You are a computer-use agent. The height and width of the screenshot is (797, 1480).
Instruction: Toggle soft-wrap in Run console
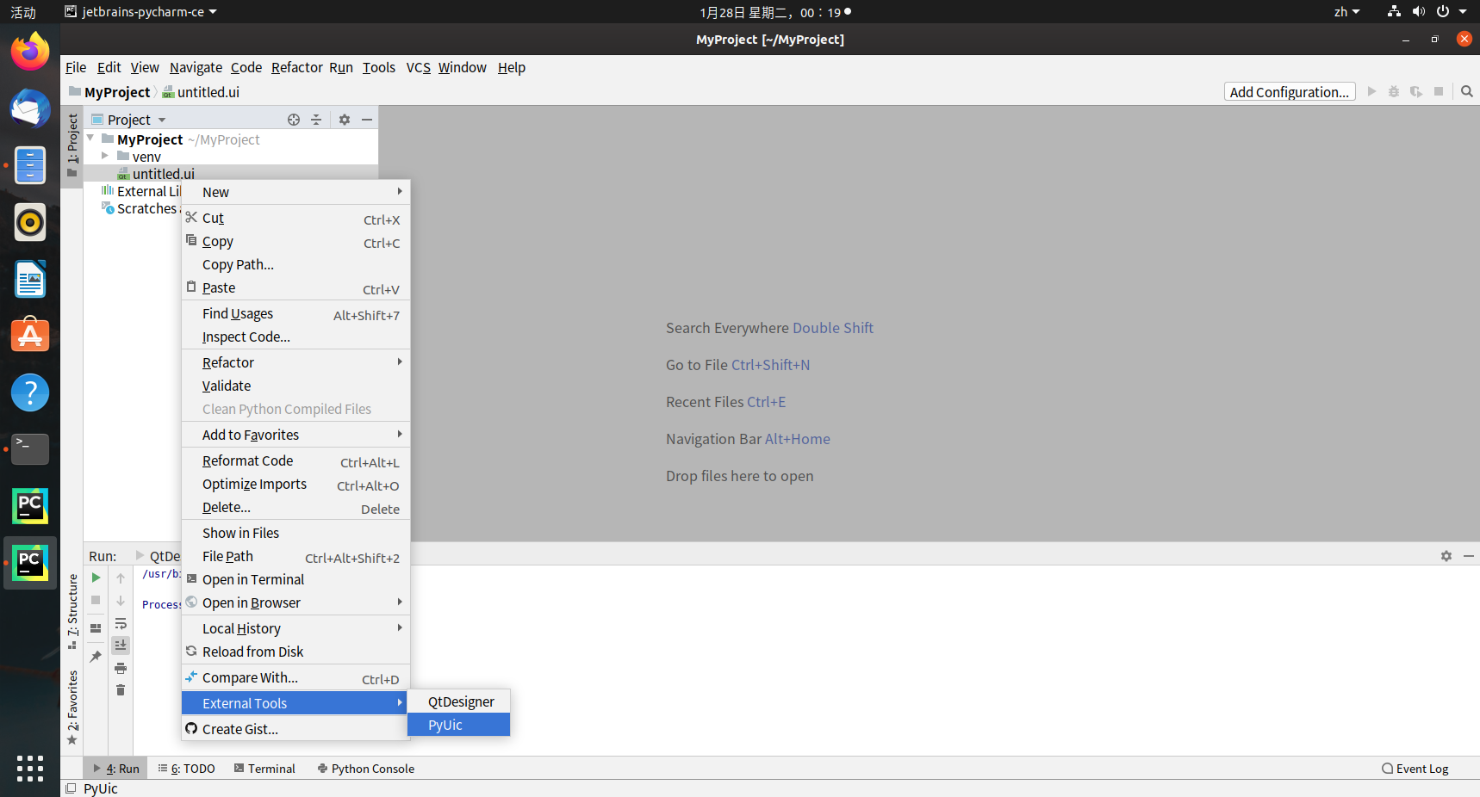pyautogui.click(x=121, y=623)
